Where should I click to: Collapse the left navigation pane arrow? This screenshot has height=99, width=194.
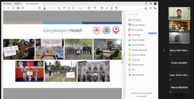tap(2, 55)
